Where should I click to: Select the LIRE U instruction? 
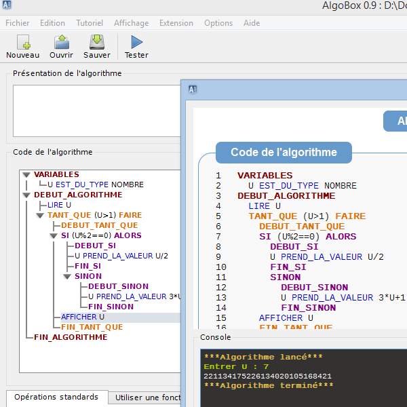(59, 205)
